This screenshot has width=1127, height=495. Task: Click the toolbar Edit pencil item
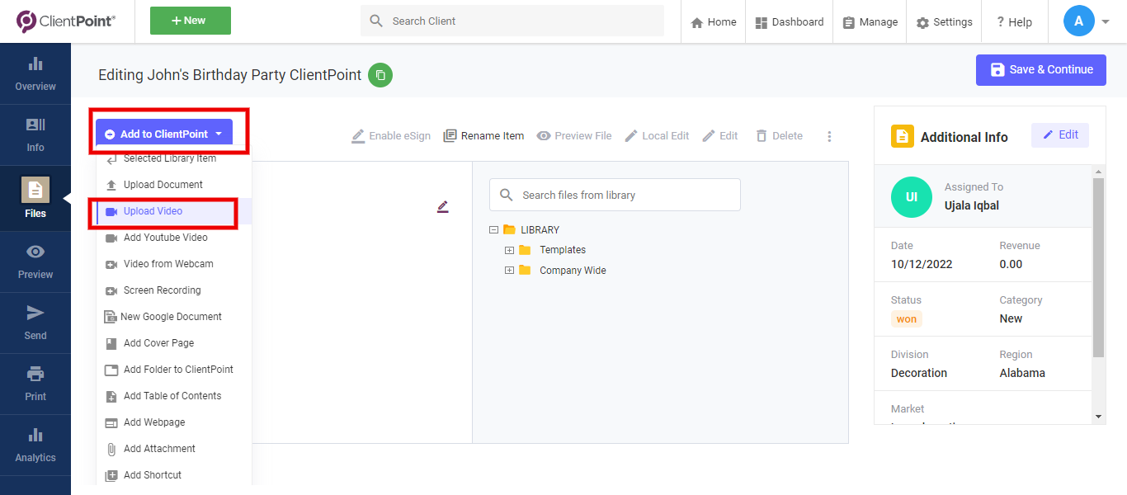[x=720, y=136]
